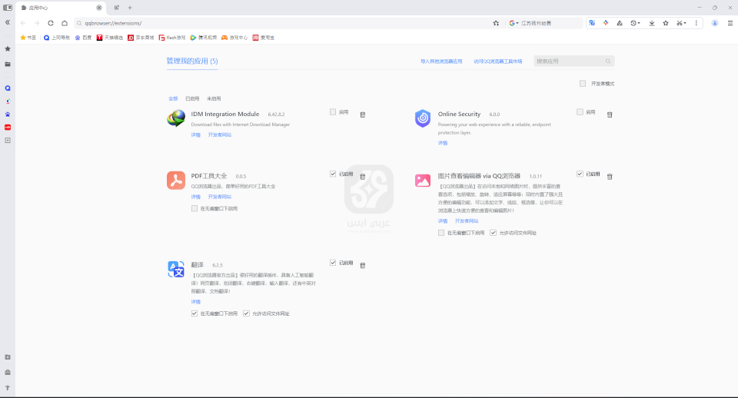
Task: Check incognito mode box for 图片查看编辑器
Action: (441, 232)
